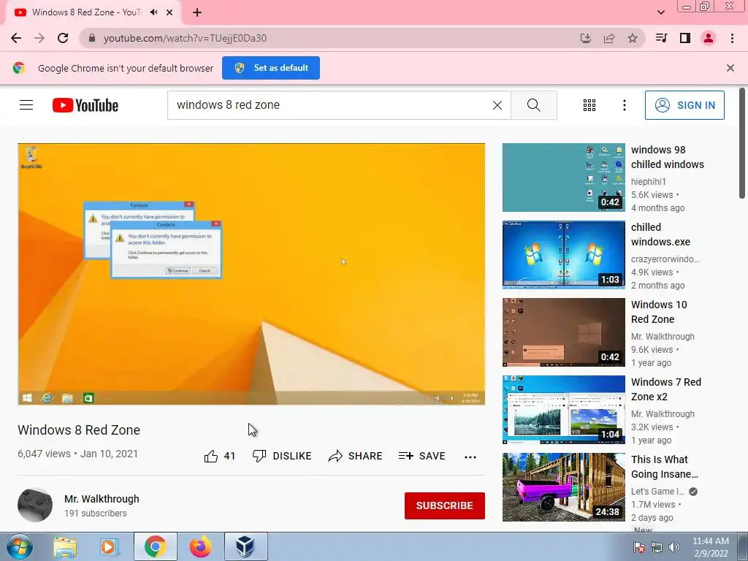Click the magnifier search button

coord(534,105)
